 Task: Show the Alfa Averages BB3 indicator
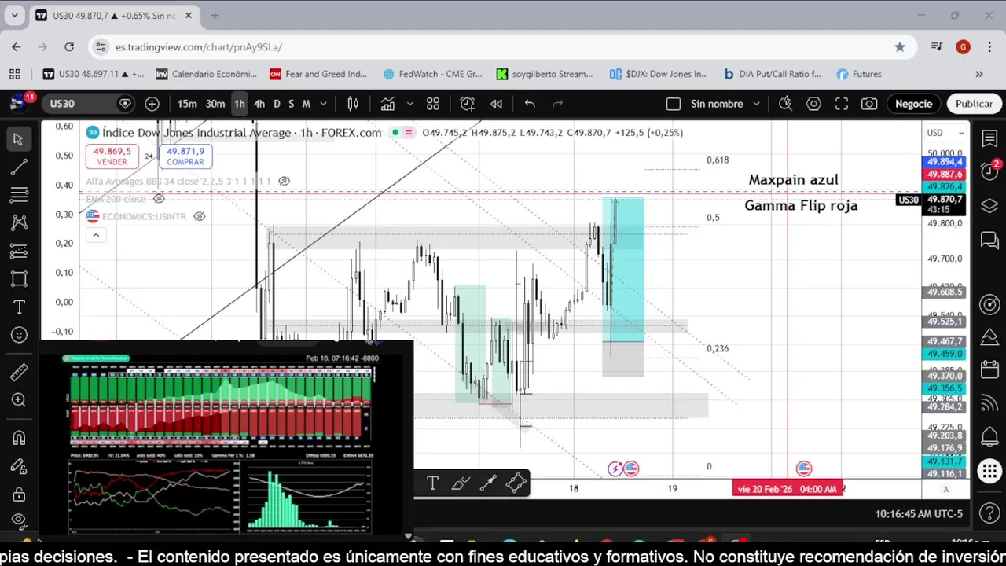pos(285,181)
